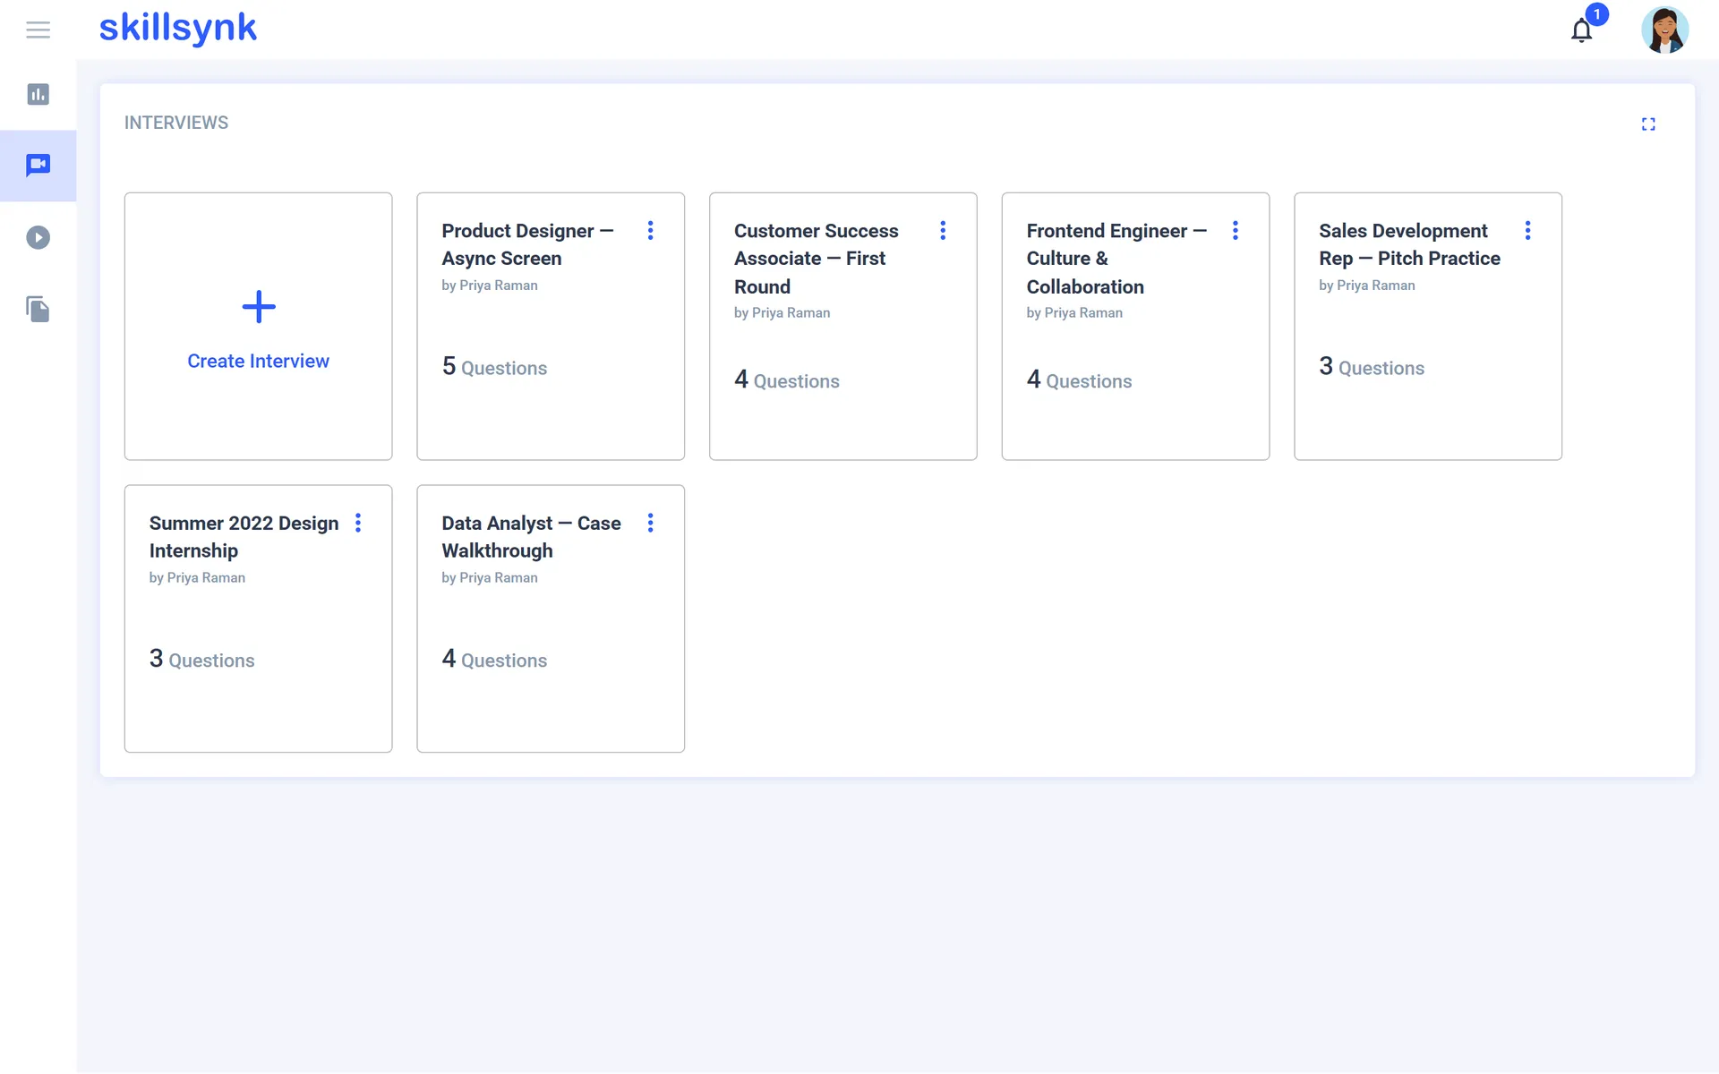Click '3 Questions' on Sales Development card
Image resolution: width=1719 pixels, height=1074 pixels.
coord(1372,367)
